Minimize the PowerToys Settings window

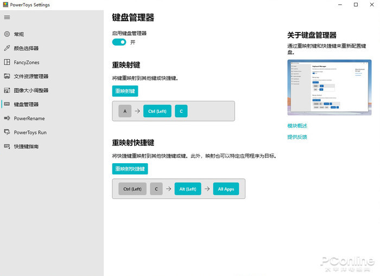(340, 4)
